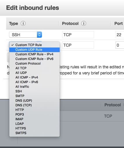
Task: Select SSH in the dropdown list
Action: point(34,91)
